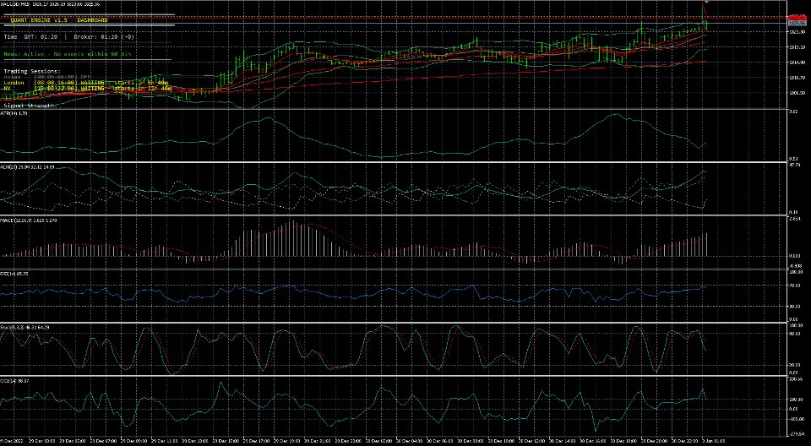This screenshot has height=446, width=811.
Task: Click the NY session WAITING row
Action: (87, 89)
